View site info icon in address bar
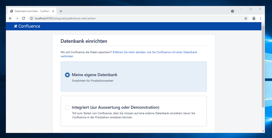 [x=32, y=19]
